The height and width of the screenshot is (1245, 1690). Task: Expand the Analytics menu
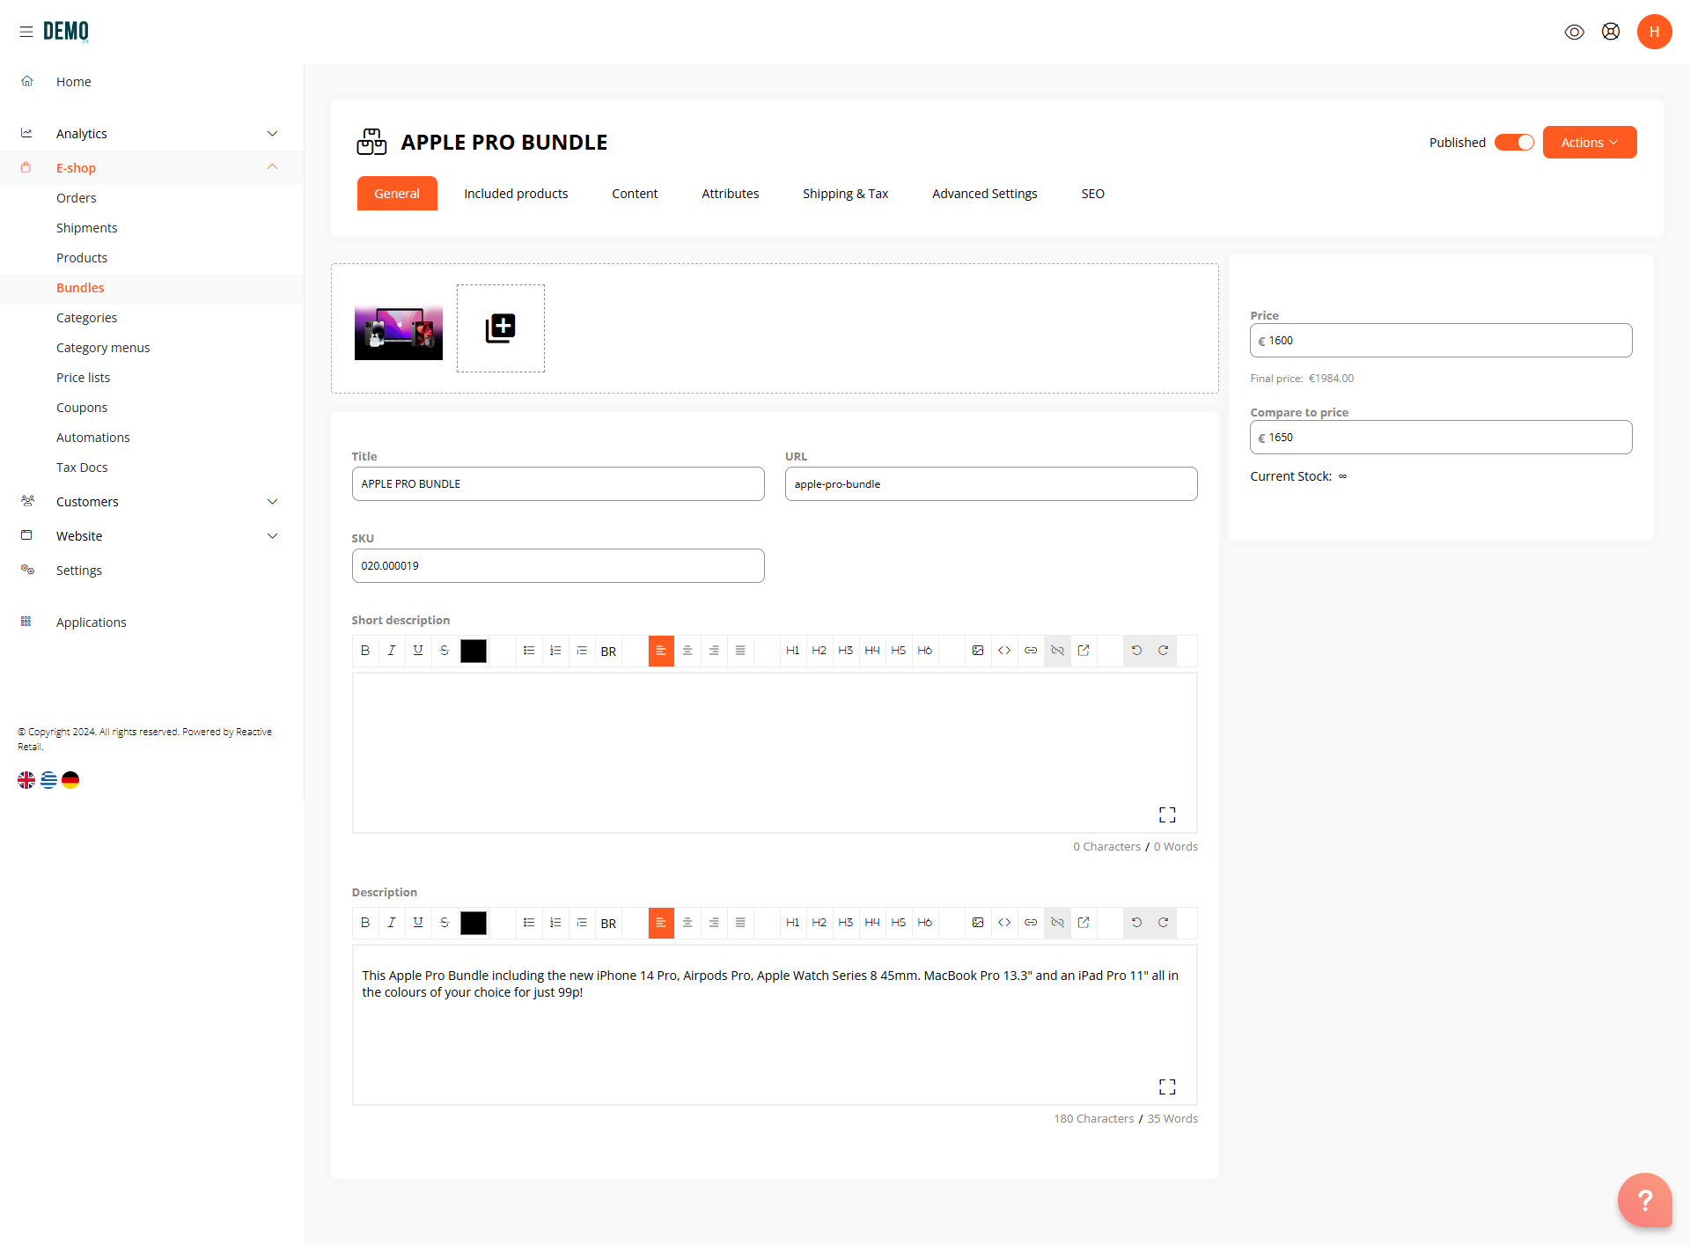[x=151, y=134]
